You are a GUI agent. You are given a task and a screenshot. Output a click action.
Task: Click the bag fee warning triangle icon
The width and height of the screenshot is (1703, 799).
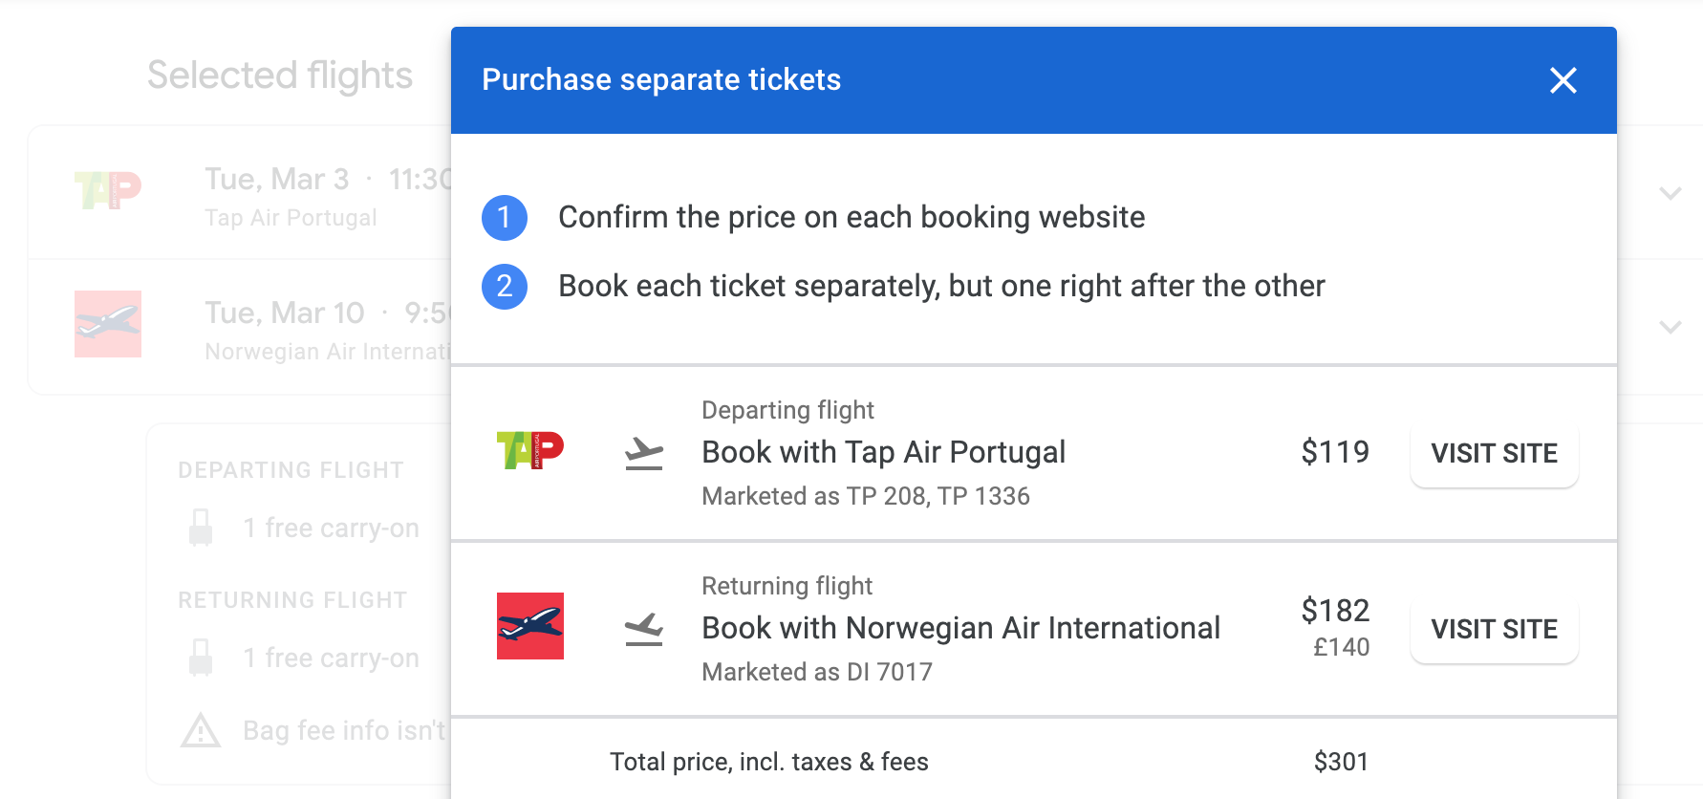tap(201, 731)
